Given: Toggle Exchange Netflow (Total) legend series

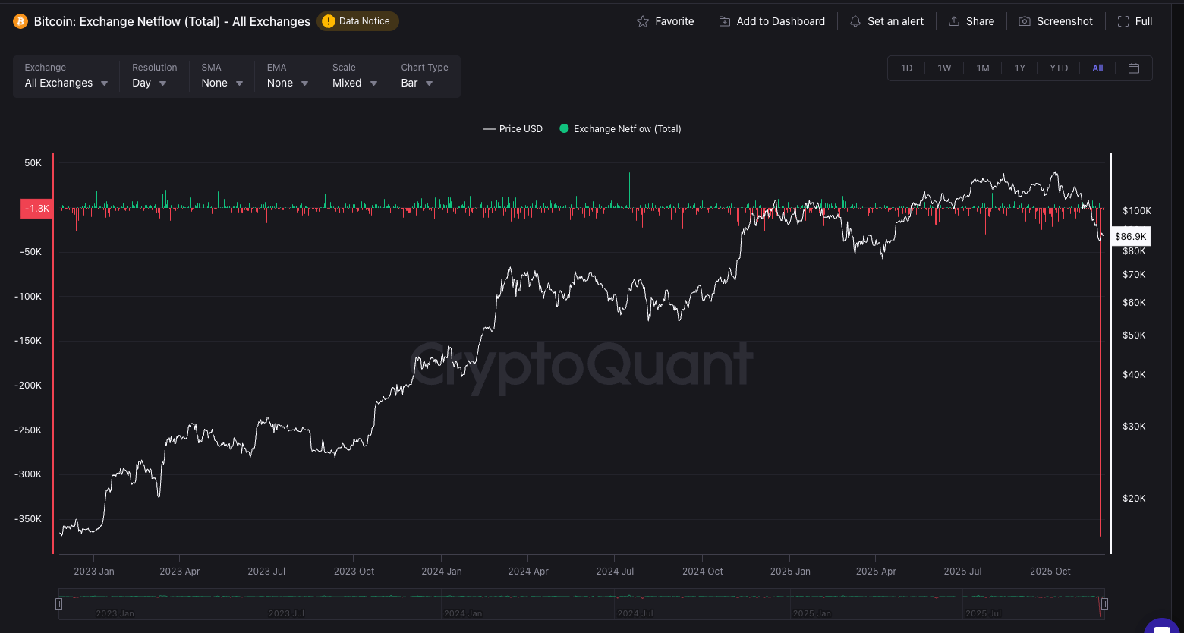Looking at the screenshot, I should (620, 129).
